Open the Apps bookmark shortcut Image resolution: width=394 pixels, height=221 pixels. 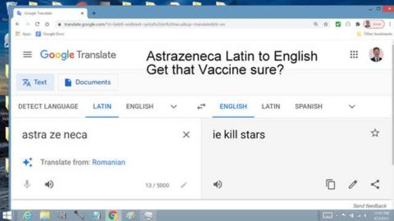(23, 34)
